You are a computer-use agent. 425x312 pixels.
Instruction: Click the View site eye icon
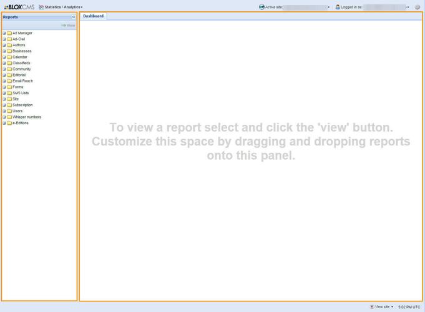tap(372, 307)
